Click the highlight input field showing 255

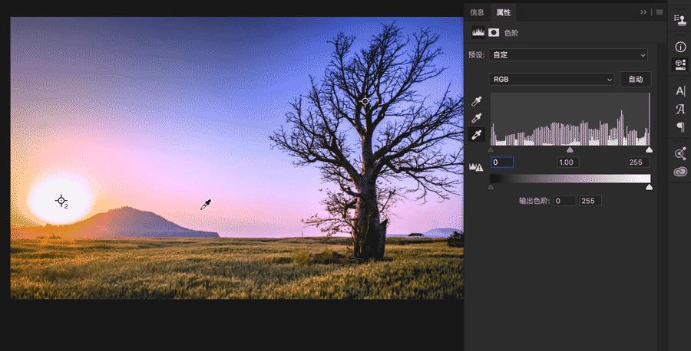tap(638, 162)
